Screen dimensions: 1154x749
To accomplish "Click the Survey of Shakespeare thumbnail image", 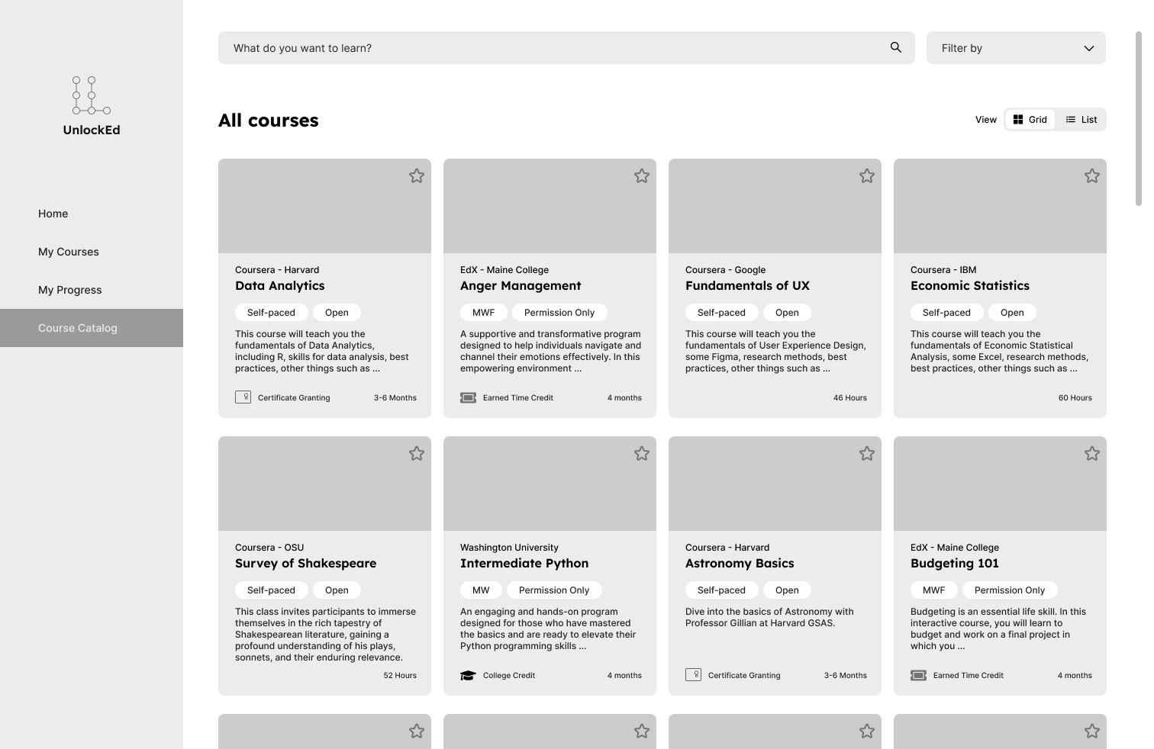I will (324, 484).
